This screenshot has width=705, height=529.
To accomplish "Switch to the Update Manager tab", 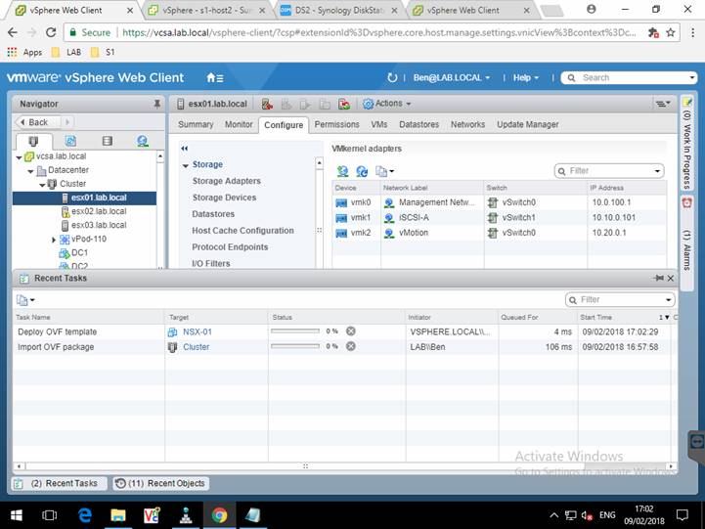I will point(528,124).
